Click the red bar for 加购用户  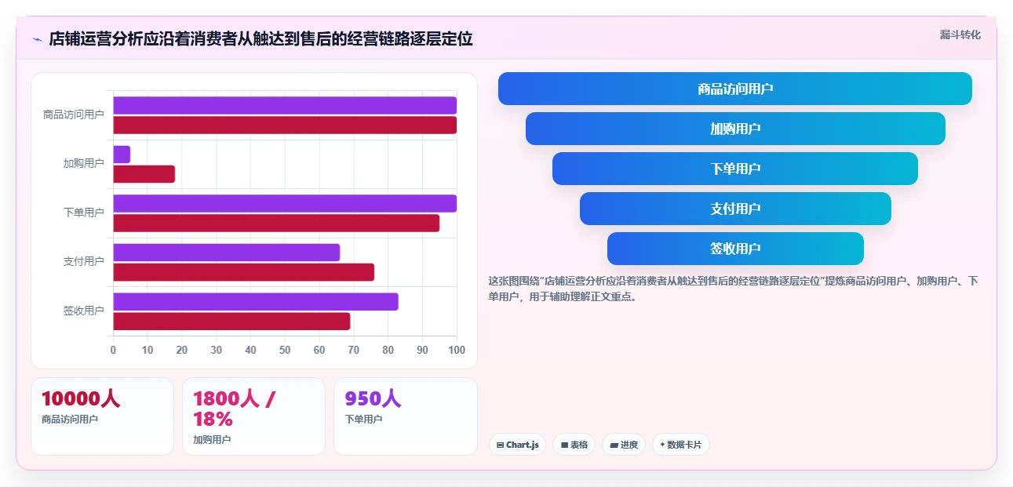click(144, 174)
